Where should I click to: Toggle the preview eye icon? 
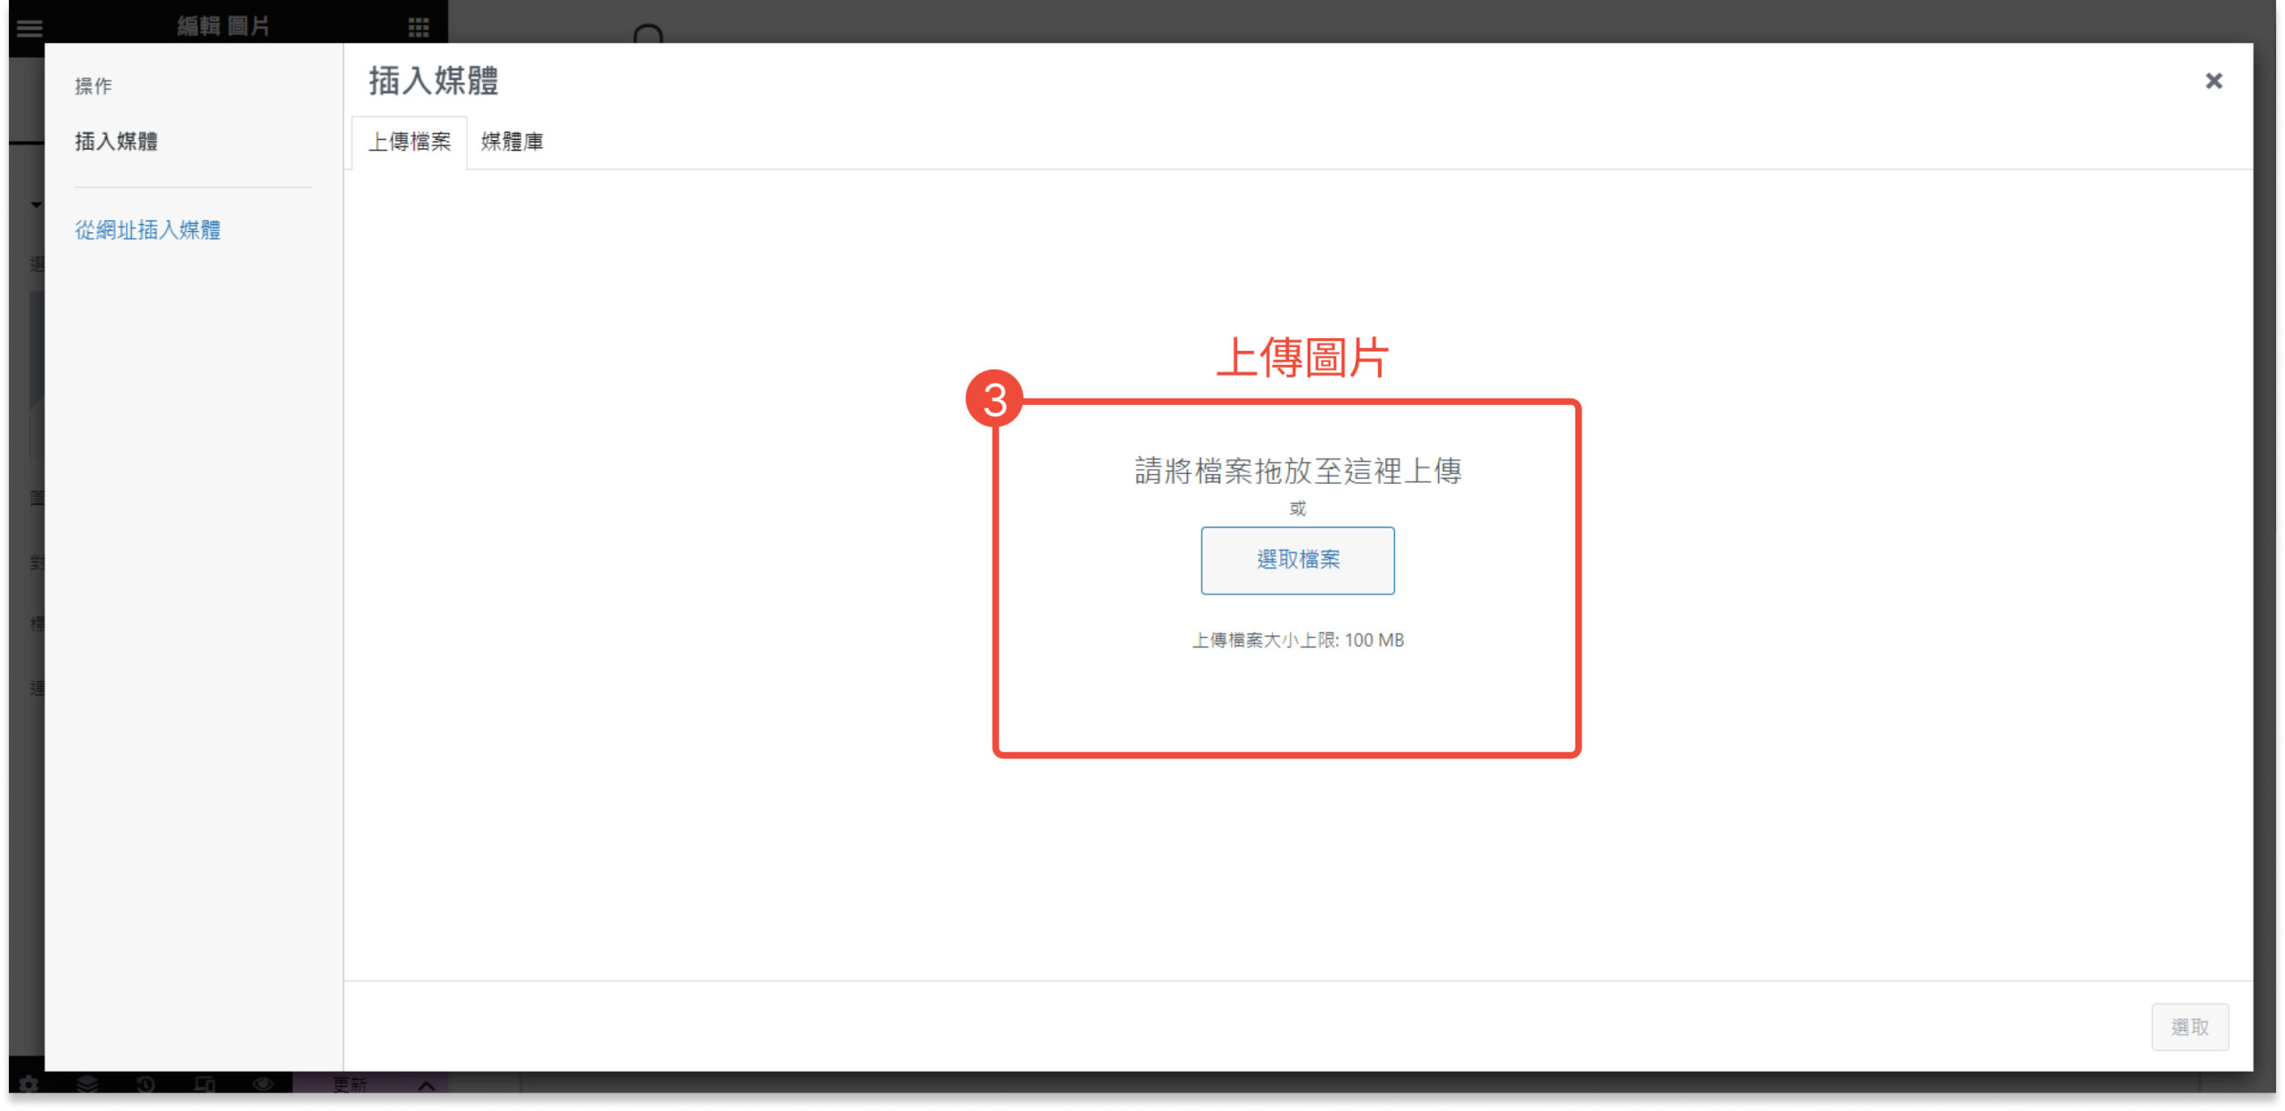tap(262, 1084)
